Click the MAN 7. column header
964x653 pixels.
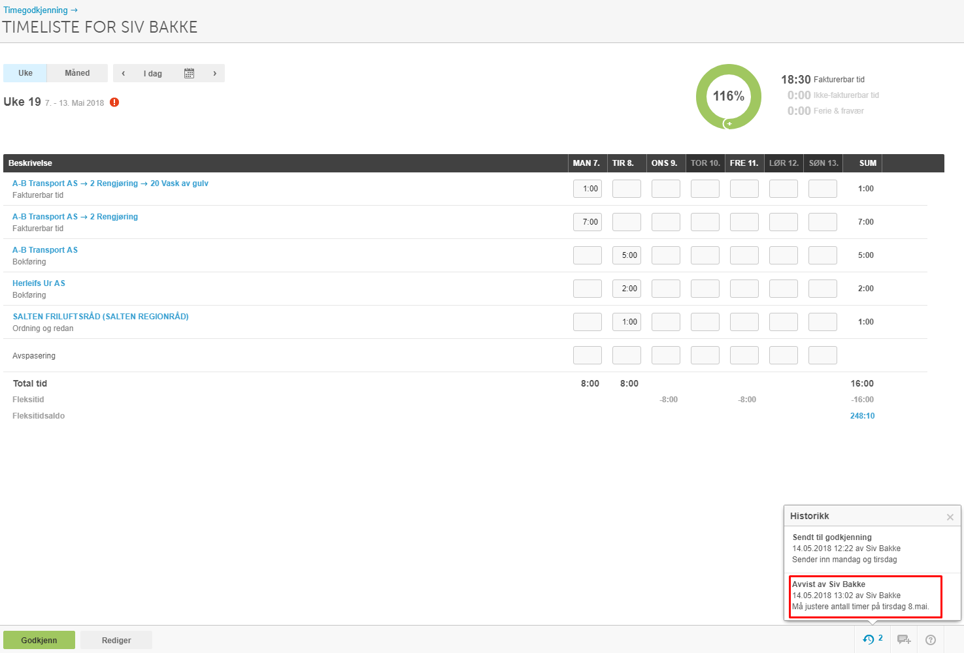coord(587,163)
